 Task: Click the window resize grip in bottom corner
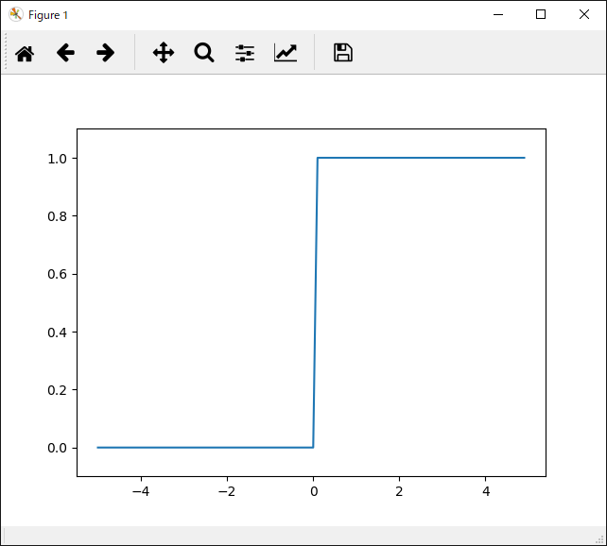point(599,538)
